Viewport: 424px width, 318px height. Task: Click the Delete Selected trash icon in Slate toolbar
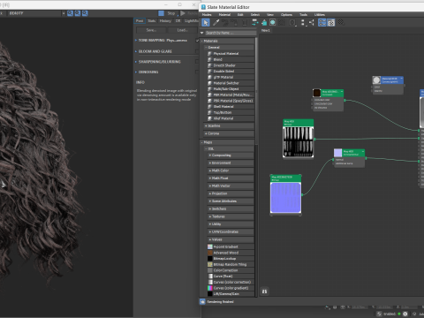click(x=244, y=22)
